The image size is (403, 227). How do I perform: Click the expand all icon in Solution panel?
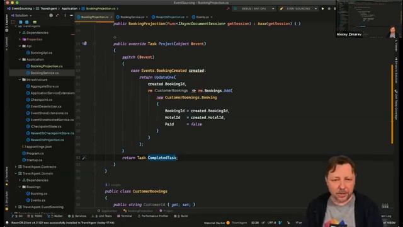click(x=57, y=15)
